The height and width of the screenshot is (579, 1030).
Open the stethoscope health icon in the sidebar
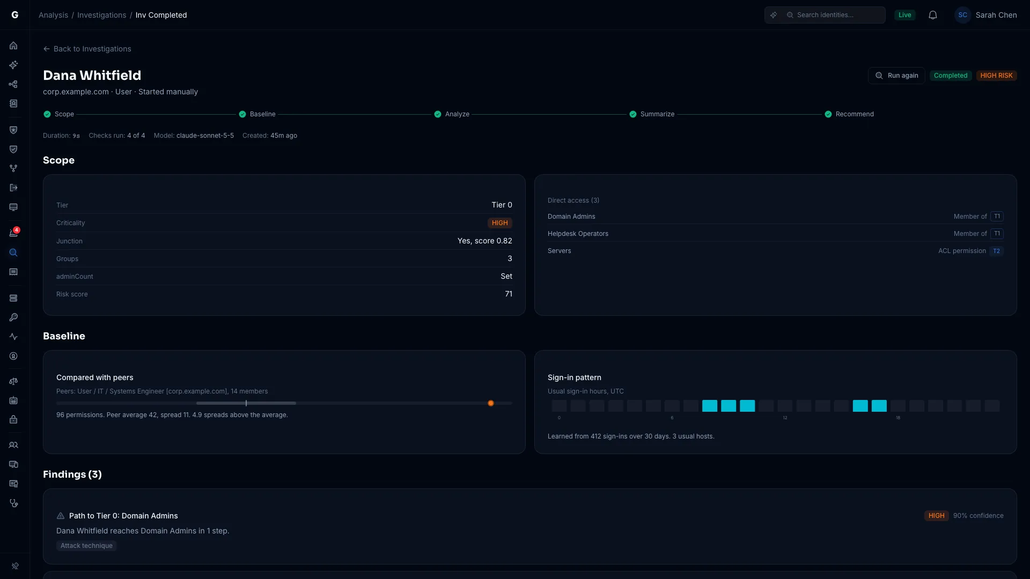click(13, 503)
